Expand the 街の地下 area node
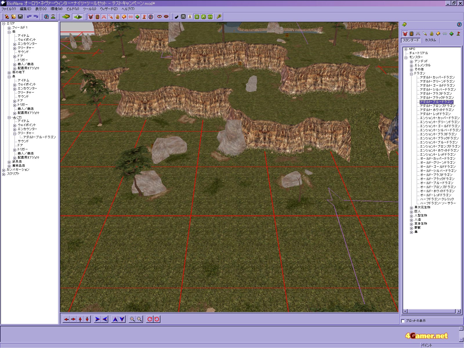The width and height of the screenshot is (464, 348). point(9,72)
